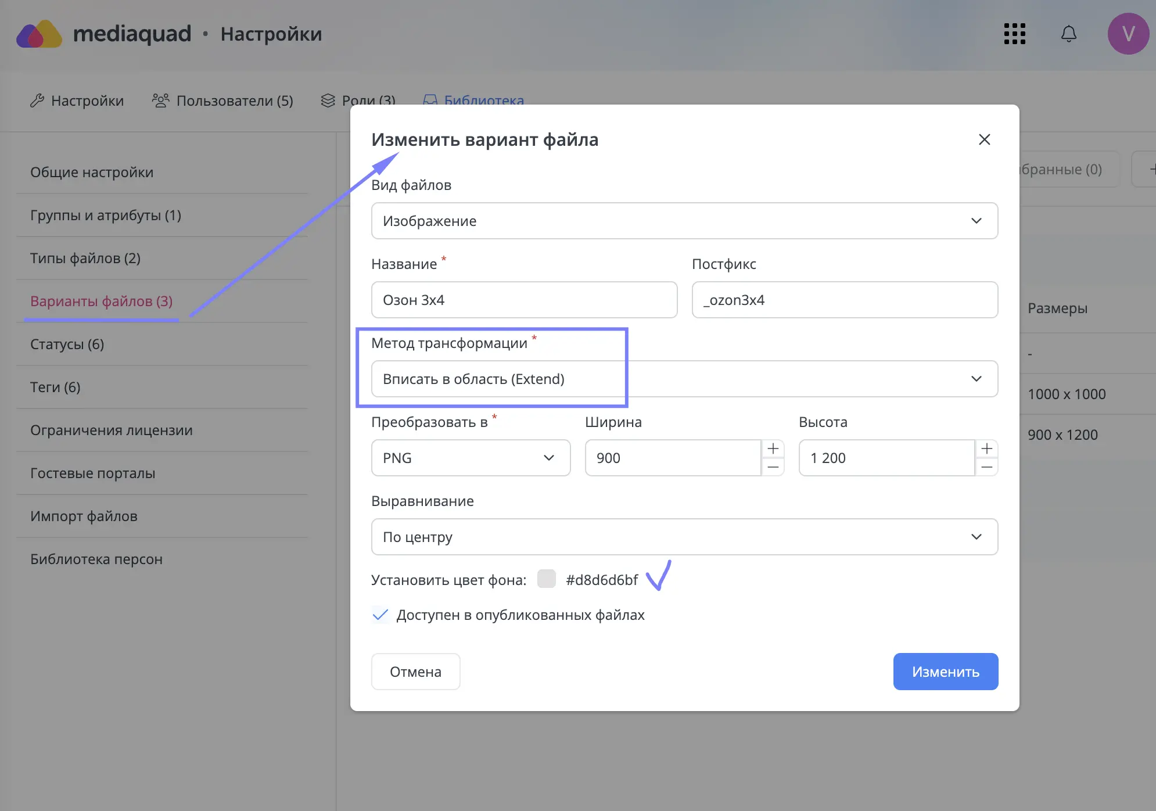
Task: Click the 900 x 1200 size cell
Action: tap(1062, 435)
